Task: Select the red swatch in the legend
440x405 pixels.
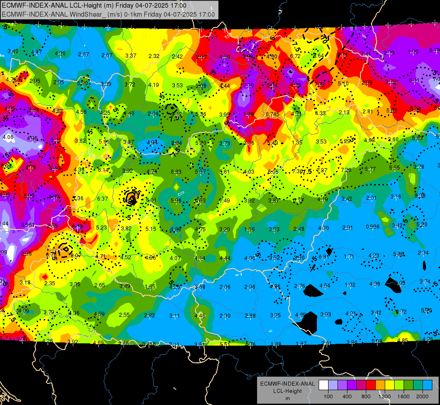Action: coord(371,385)
